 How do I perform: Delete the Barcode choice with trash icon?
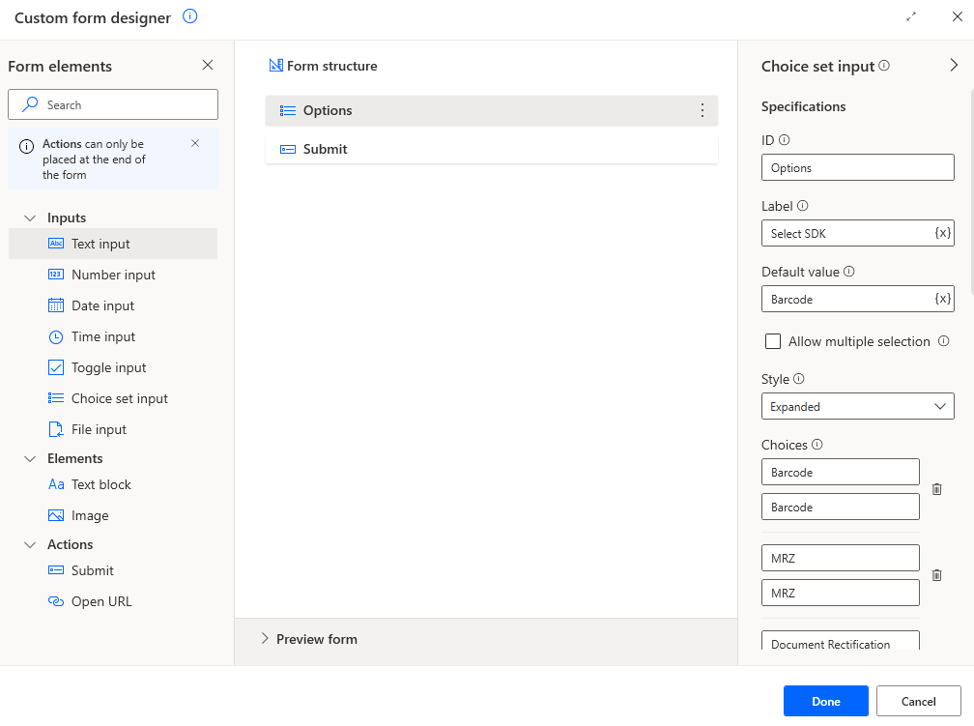pos(936,489)
